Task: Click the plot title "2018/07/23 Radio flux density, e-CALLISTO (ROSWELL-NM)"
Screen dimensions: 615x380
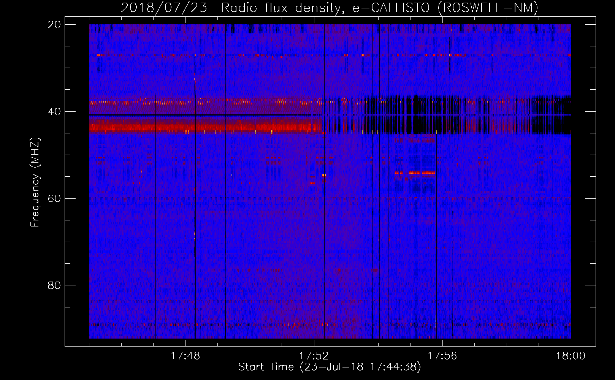Action: (x=330, y=8)
